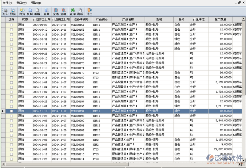
Task: Click the 复制 (Copy) toolbar icon
Action: (30, 12)
